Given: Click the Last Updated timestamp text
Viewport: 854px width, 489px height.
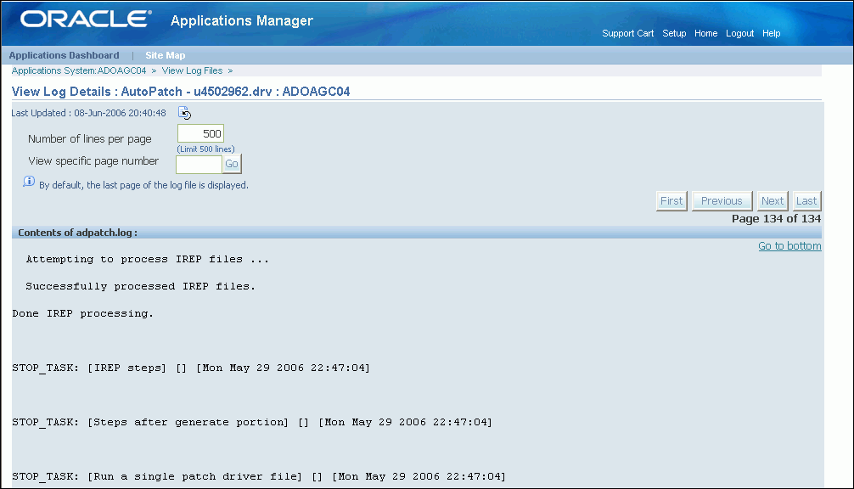Looking at the screenshot, I should click(x=89, y=113).
